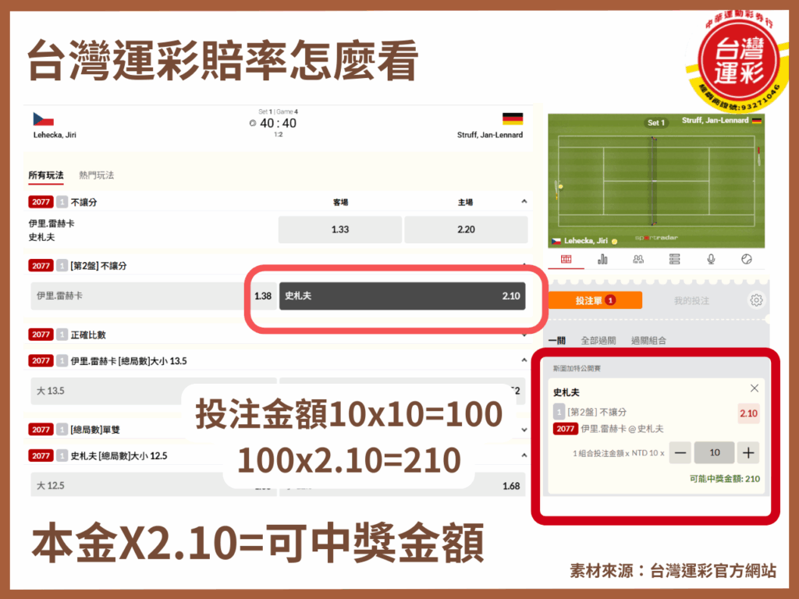Viewport: 799px width, 599px height.
Task: Expand the 正確比數 market chevron
Action: pyautogui.click(x=524, y=335)
